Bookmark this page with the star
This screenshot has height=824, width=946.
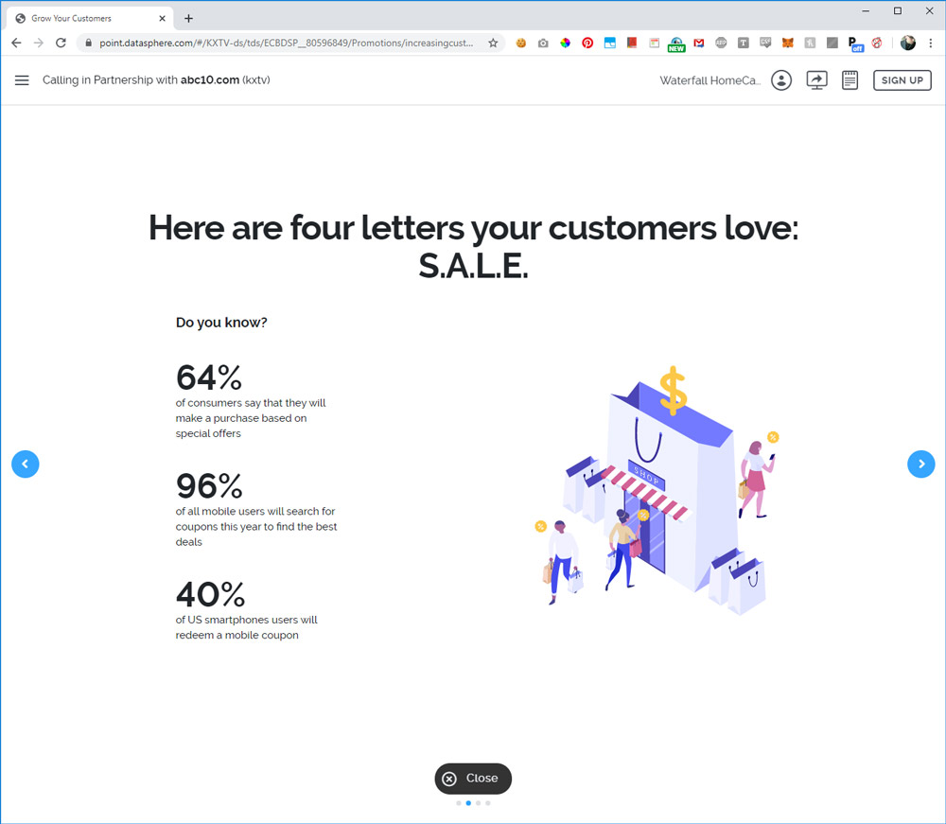(493, 43)
